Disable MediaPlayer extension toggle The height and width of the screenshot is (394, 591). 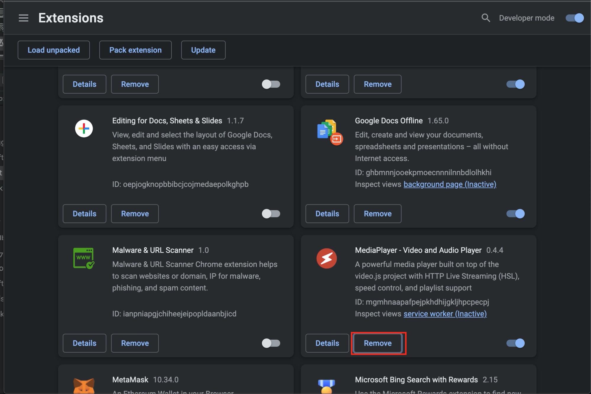515,343
